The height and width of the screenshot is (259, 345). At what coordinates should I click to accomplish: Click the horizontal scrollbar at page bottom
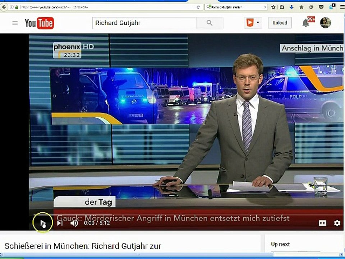coord(139,255)
